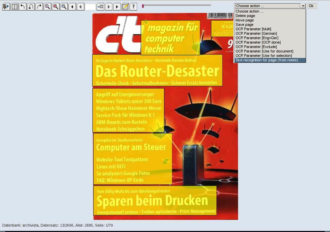The image size is (330, 232).
Task: Choose 'OCR Parameter [Use for document]' option
Action: tap(270, 51)
